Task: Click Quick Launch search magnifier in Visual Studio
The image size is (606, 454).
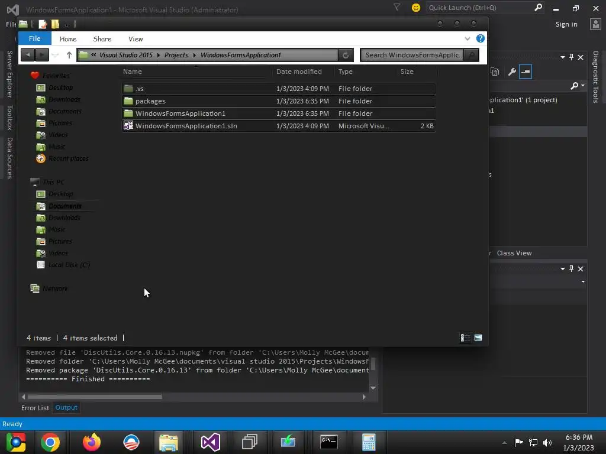Action: [x=538, y=7]
